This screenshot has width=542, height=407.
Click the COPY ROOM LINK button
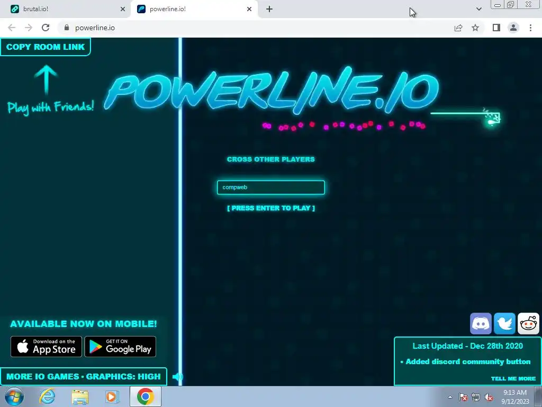[46, 47]
